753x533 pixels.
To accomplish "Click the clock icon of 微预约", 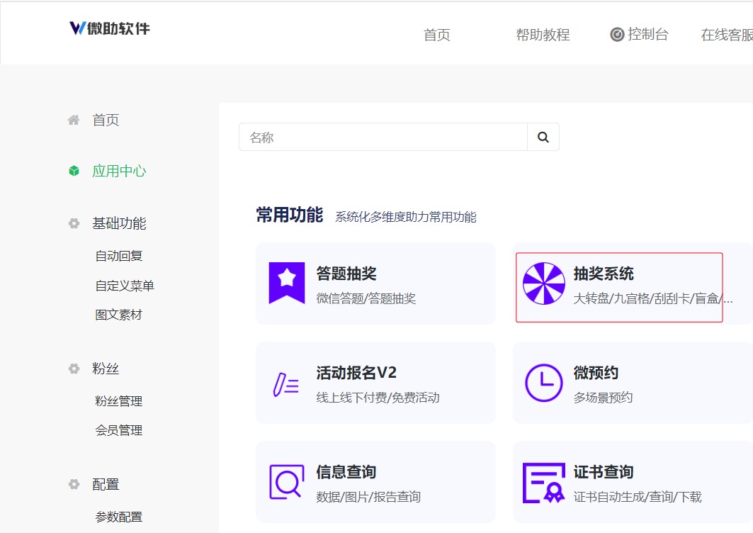I will click(x=543, y=383).
